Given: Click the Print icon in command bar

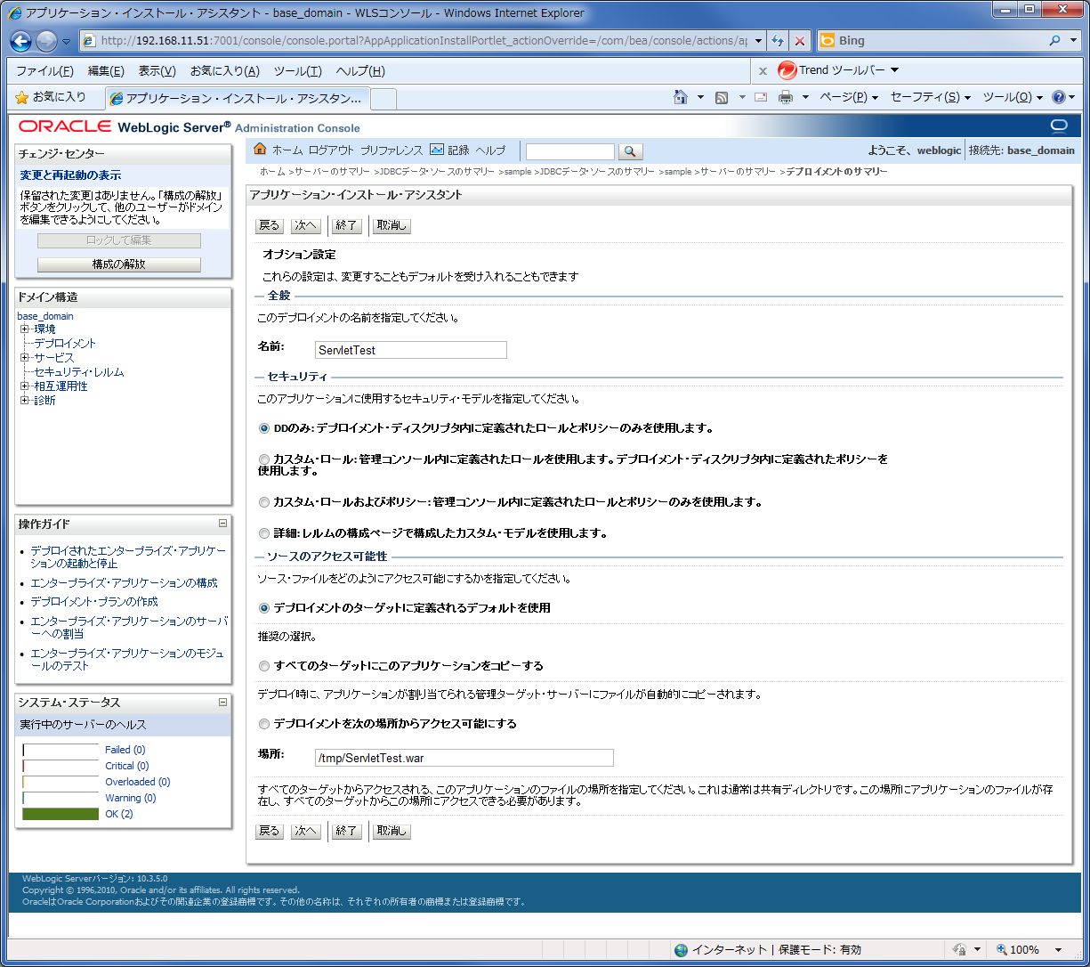Looking at the screenshot, I should tap(786, 97).
